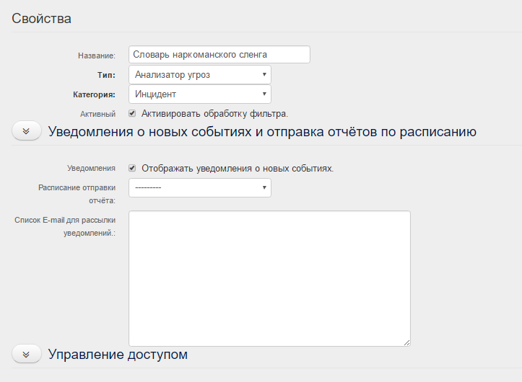Click 'Отображать уведомления о новых событиях.' text
Viewport: 522px width, 382px height.
click(x=237, y=168)
